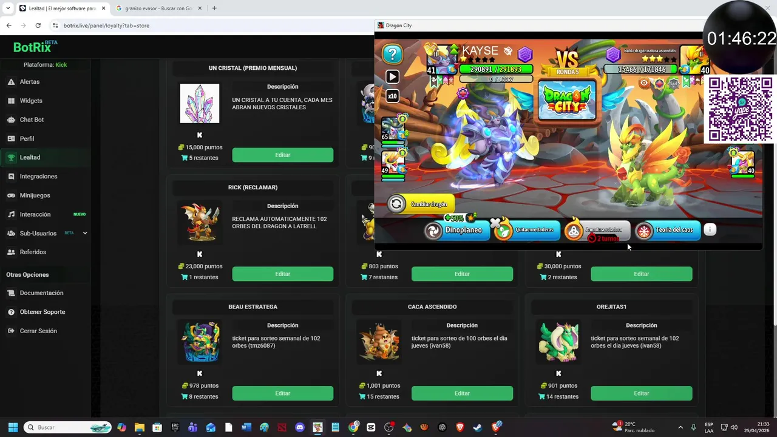Use the Teoría del caos attack
Screen dimensions: 777x437
(667, 230)
